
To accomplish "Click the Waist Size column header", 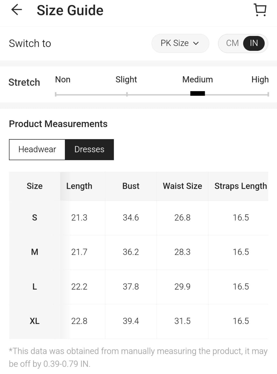I will tap(182, 186).
